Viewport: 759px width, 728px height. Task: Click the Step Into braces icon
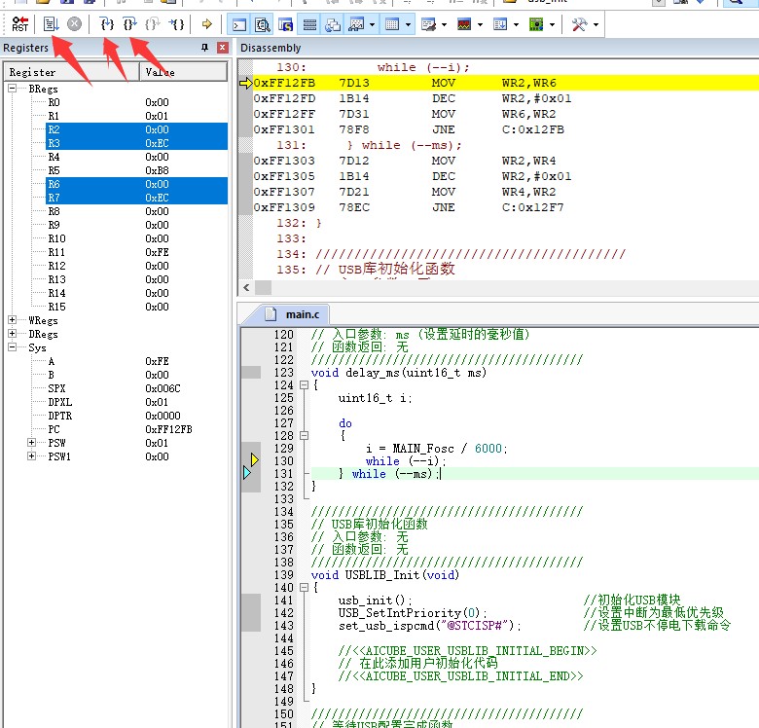(x=106, y=23)
